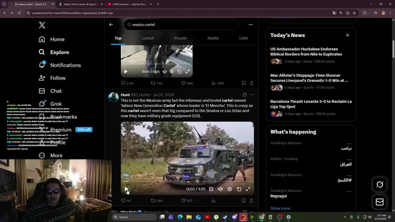Seek along the 1:25 video progress bar

click(187, 181)
